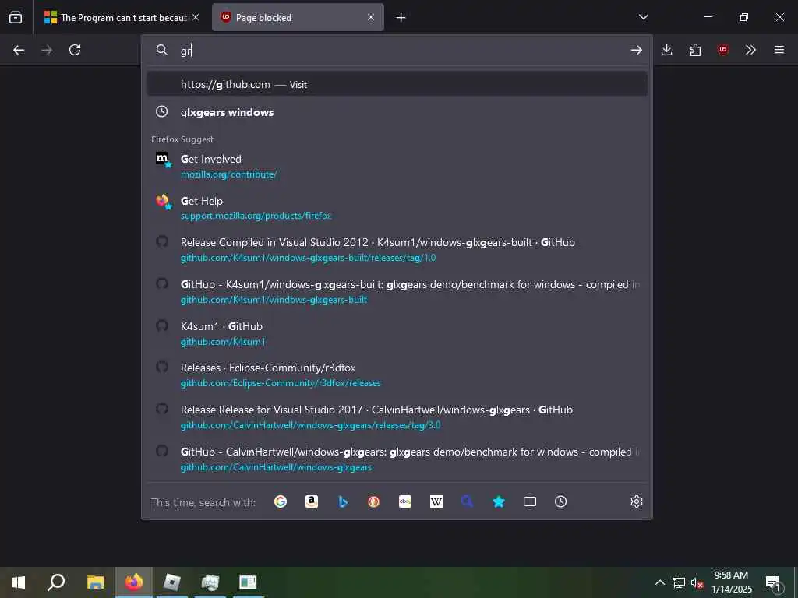Search within open Tabs icon
This screenshot has width=798, height=598.
[x=530, y=502]
